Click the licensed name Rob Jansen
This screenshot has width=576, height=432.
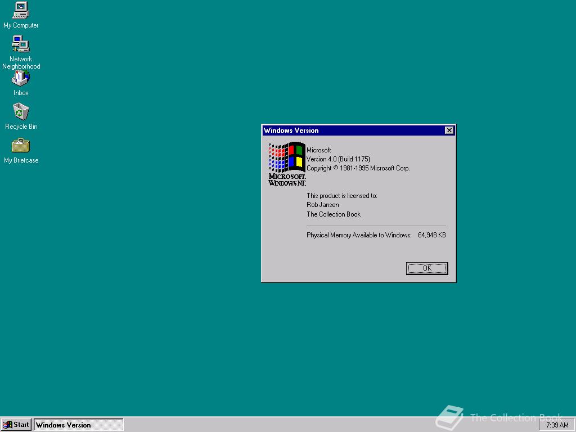pos(322,205)
